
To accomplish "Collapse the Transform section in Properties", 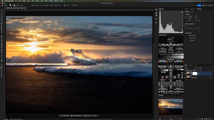I will point(185,14).
